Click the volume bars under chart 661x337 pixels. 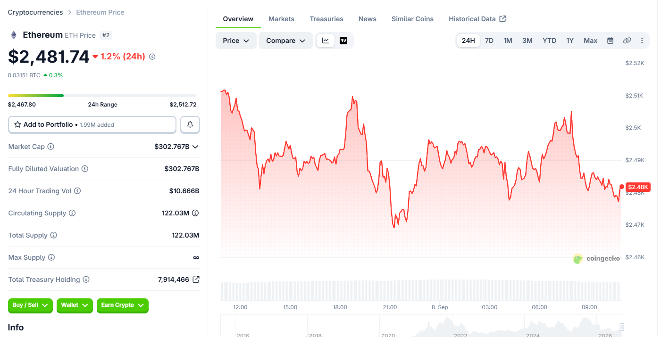(420, 290)
